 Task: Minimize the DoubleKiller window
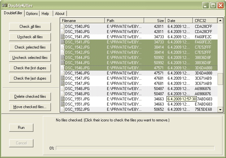click(206, 6)
